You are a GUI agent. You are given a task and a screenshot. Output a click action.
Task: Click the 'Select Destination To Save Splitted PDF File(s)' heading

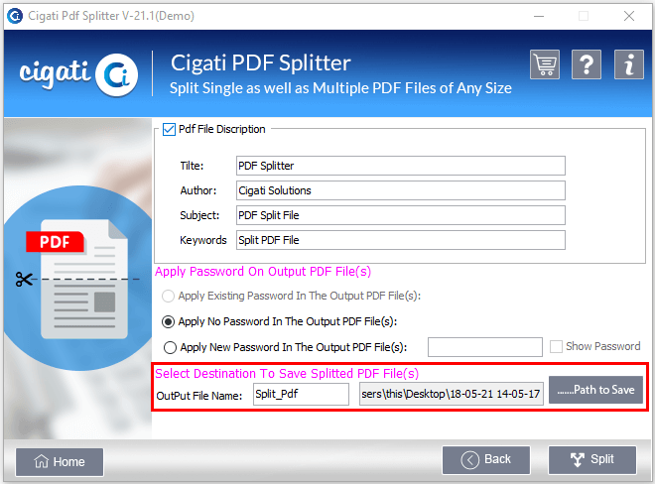[x=287, y=373]
